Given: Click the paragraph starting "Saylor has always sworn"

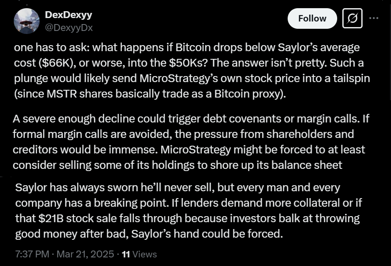Looking at the screenshot, I should click(187, 211).
